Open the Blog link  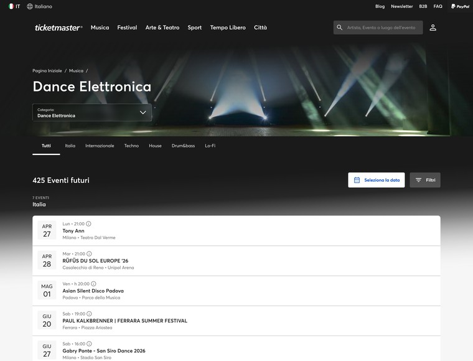[380, 6]
